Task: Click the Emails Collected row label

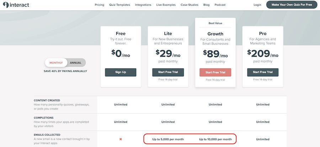Action: 47,135
